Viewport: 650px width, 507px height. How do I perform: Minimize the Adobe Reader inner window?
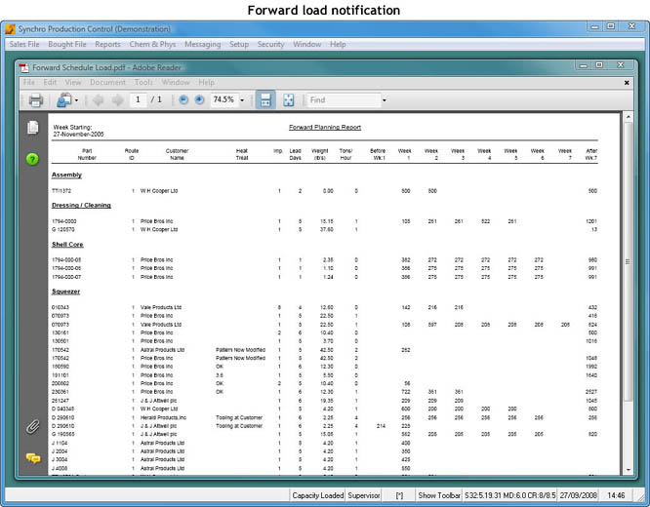click(x=584, y=65)
